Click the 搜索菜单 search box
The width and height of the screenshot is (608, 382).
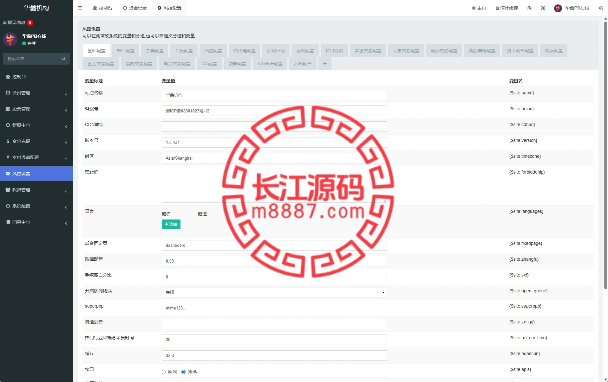(x=36, y=59)
